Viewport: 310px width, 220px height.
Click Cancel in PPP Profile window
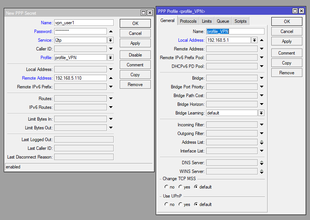tap(287, 31)
